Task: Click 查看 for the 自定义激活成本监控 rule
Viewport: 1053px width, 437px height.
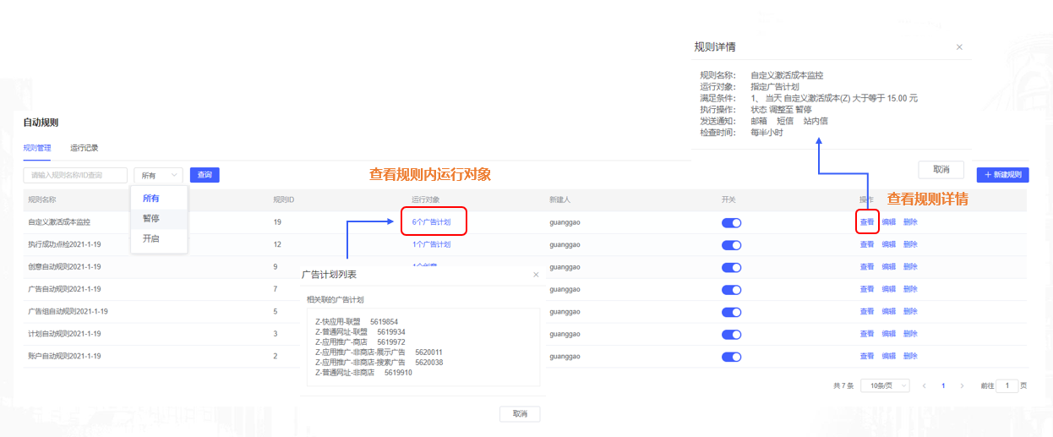Action: coord(867,222)
